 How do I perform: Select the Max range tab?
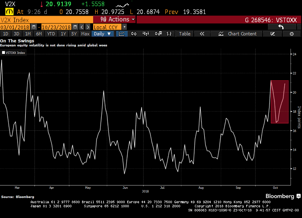(x=85, y=34)
